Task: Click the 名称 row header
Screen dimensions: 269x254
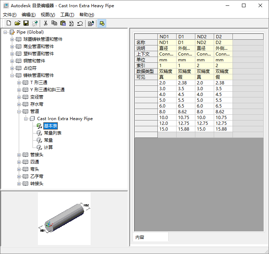Action: coord(146,43)
